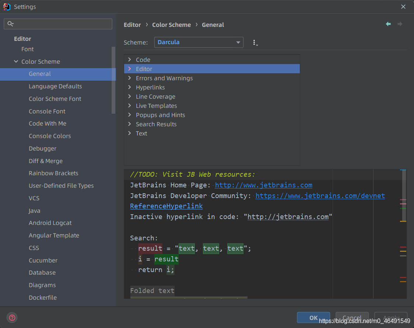Select Font in the sidebar
Image resolution: width=414 pixels, height=328 pixels.
tap(28, 49)
